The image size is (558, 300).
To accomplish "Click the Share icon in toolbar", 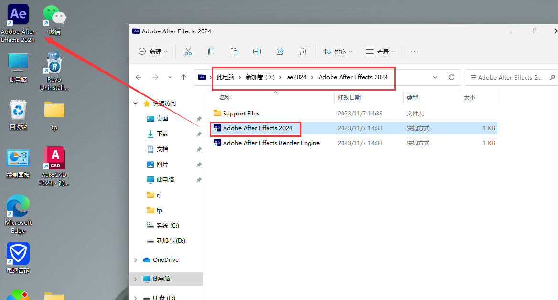I will 280,52.
